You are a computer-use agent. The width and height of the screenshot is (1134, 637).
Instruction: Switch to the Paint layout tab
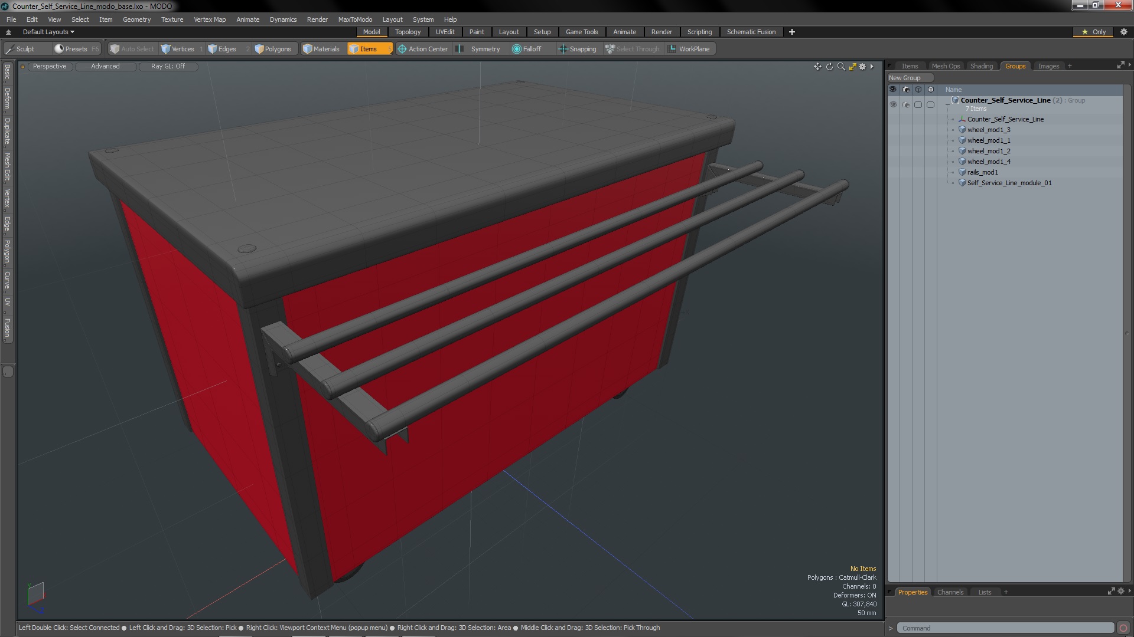click(477, 32)
